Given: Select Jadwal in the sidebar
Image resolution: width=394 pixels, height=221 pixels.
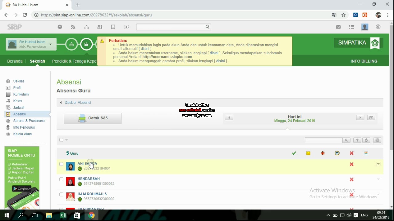Looking at the screenshot, I should pos(18,108).
